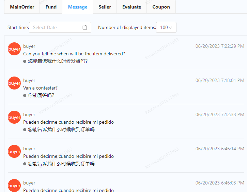Select 'Pueden decirme' message sent 7:12:33 PM
The width and height of the screenshot is (247, 192).
pos(68,122)
